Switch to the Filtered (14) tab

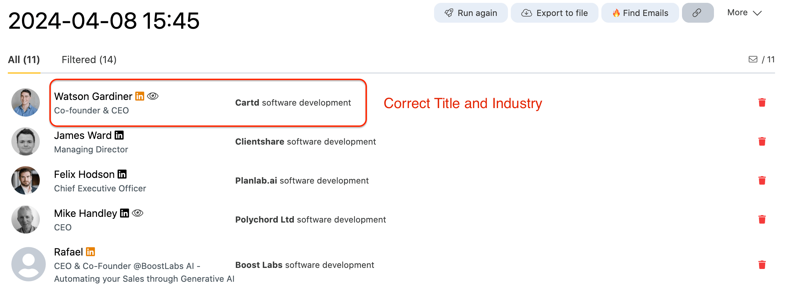click(x=89, y=60)
